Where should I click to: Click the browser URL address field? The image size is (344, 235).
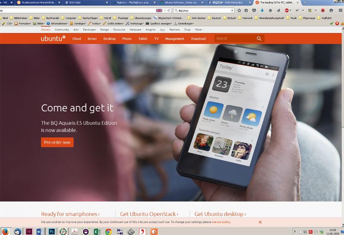77,10
